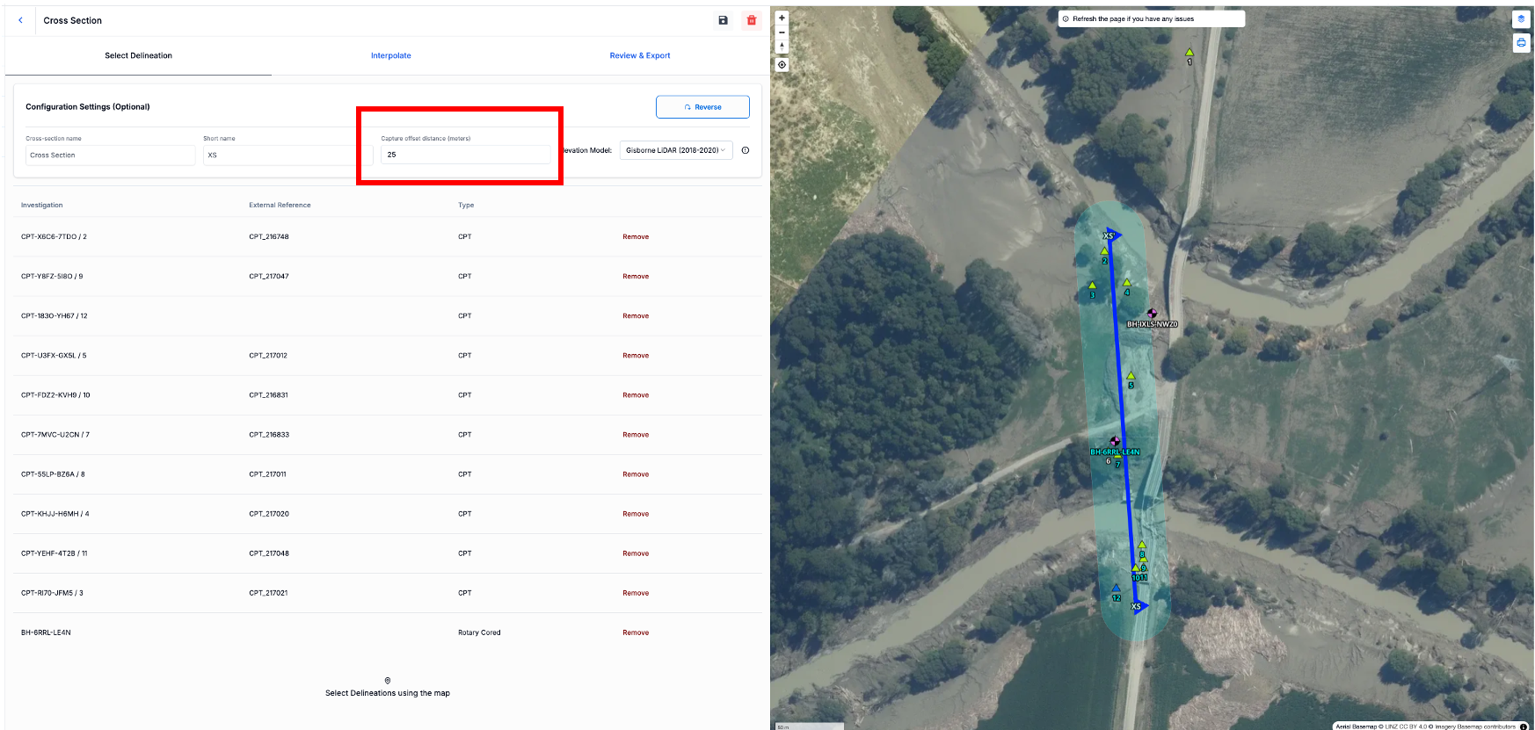This screenshot has height=730, width=1535.
Task: Open the Review & Export tab
Action: [639, 55]
